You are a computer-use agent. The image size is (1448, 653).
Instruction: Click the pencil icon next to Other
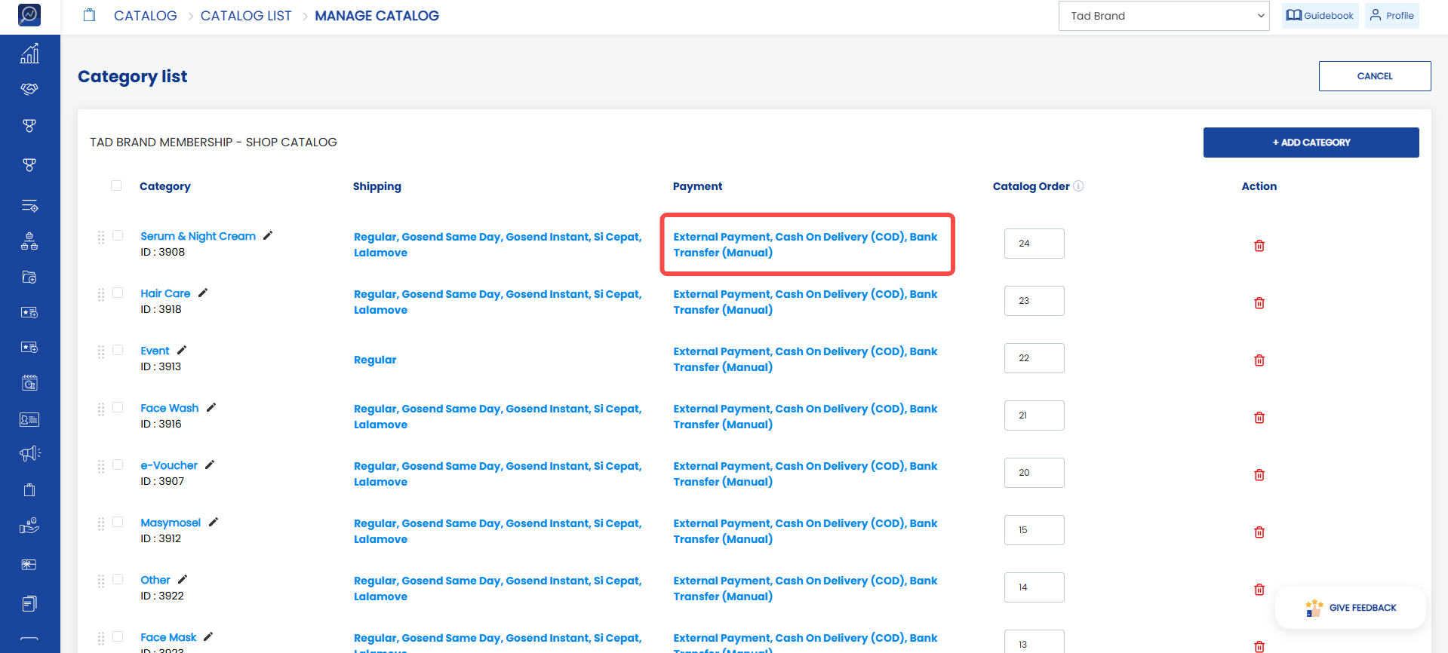click(x=183, y=579)
